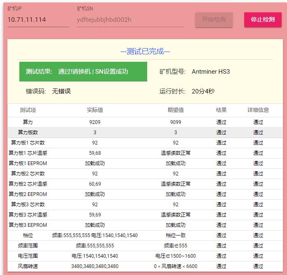
Task: Click the 电压范围 expected value cell
Action: pyautogui.click(x=176, y=256)
